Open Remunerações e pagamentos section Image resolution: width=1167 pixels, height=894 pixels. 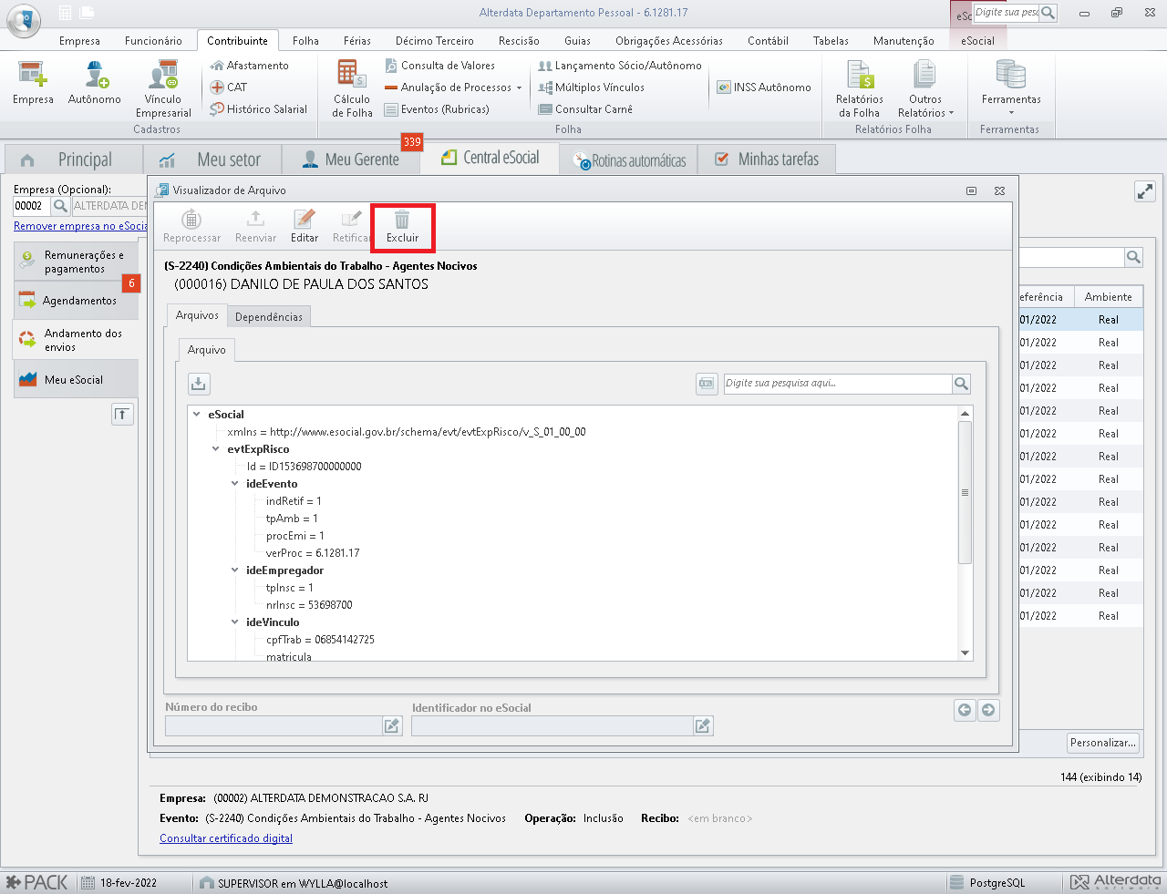click(76, 262)
